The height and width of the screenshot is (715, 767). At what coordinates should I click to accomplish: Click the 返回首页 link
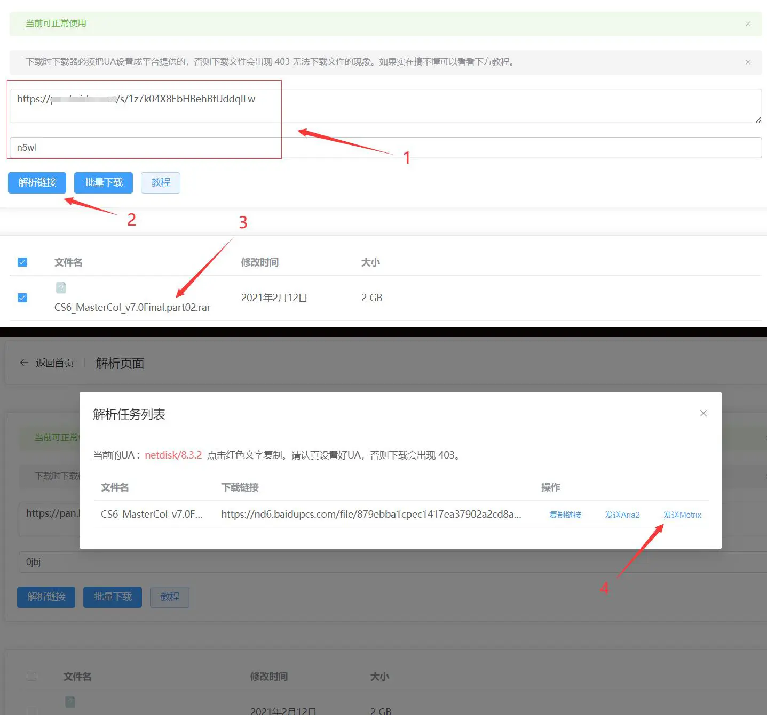[54, 363]
